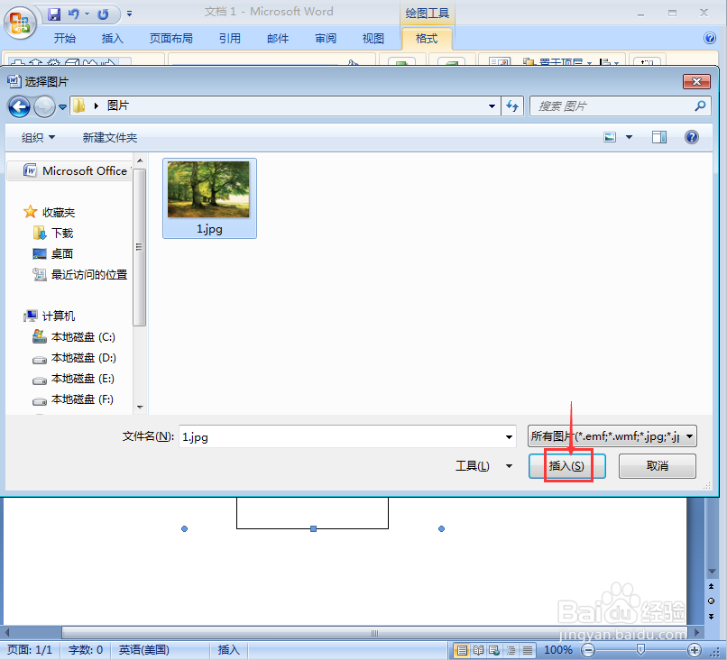Open the 下载 folder

53,234
